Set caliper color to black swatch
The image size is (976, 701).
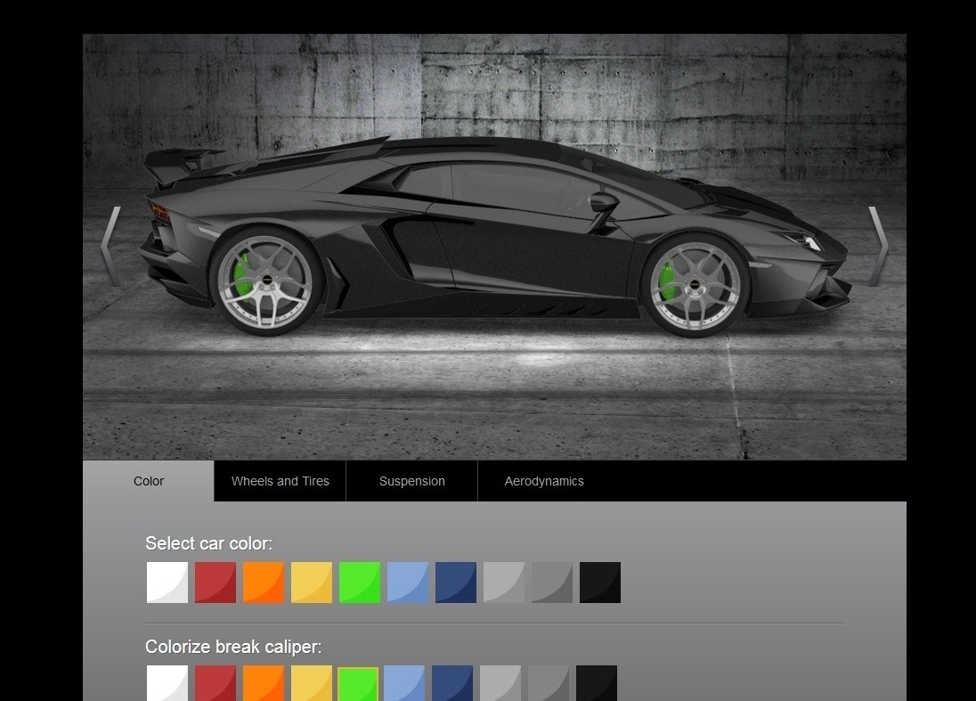[597, 683]
